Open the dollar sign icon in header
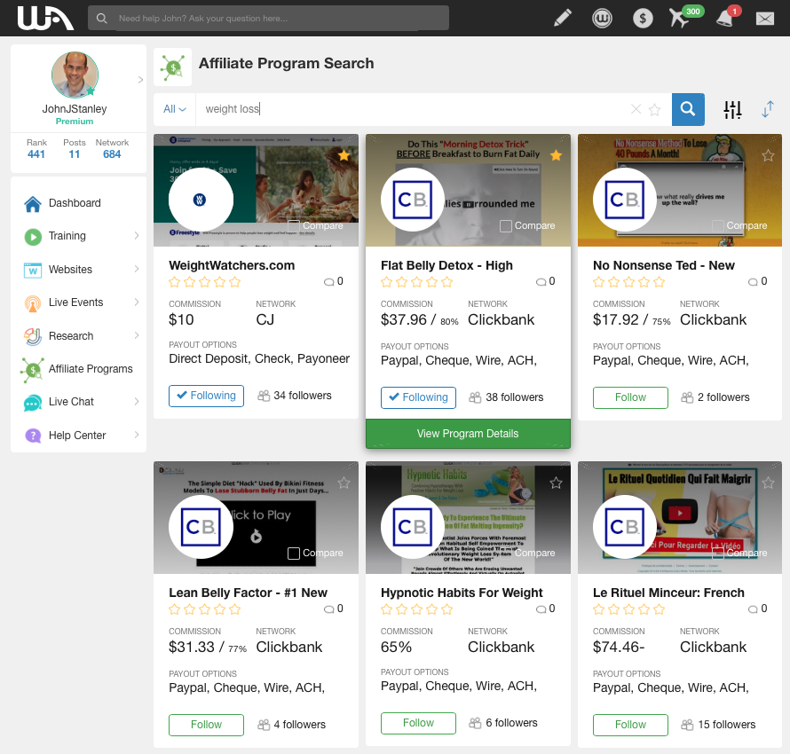This screenshot has width=790, height=754. tap(643, 19)
